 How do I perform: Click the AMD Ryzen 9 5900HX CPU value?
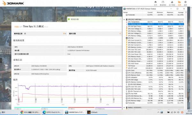[100, 66]
